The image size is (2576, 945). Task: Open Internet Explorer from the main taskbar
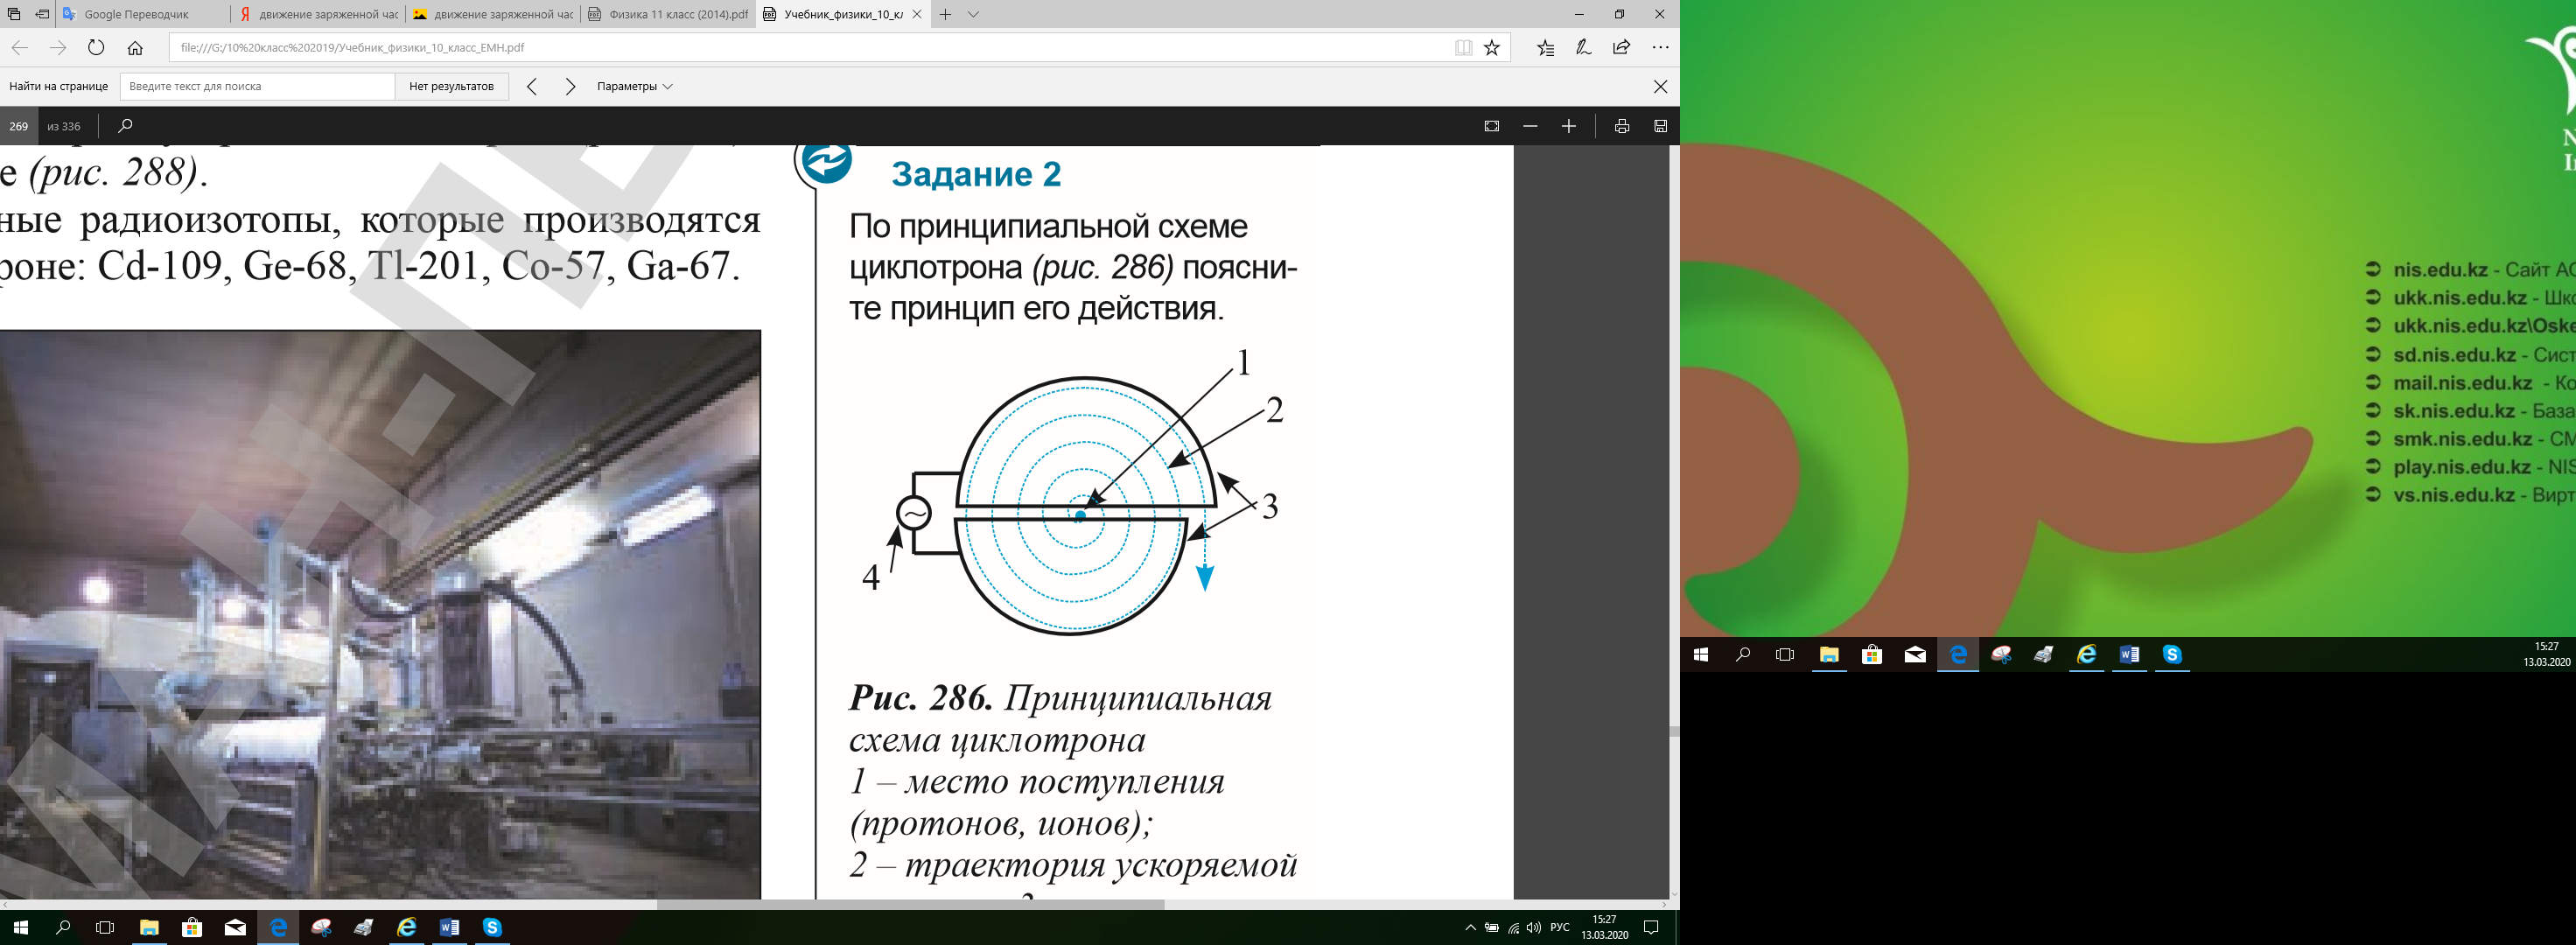click(406, 928)
